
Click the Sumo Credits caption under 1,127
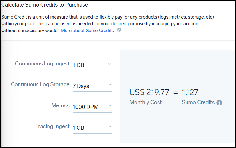click(198, 102)
